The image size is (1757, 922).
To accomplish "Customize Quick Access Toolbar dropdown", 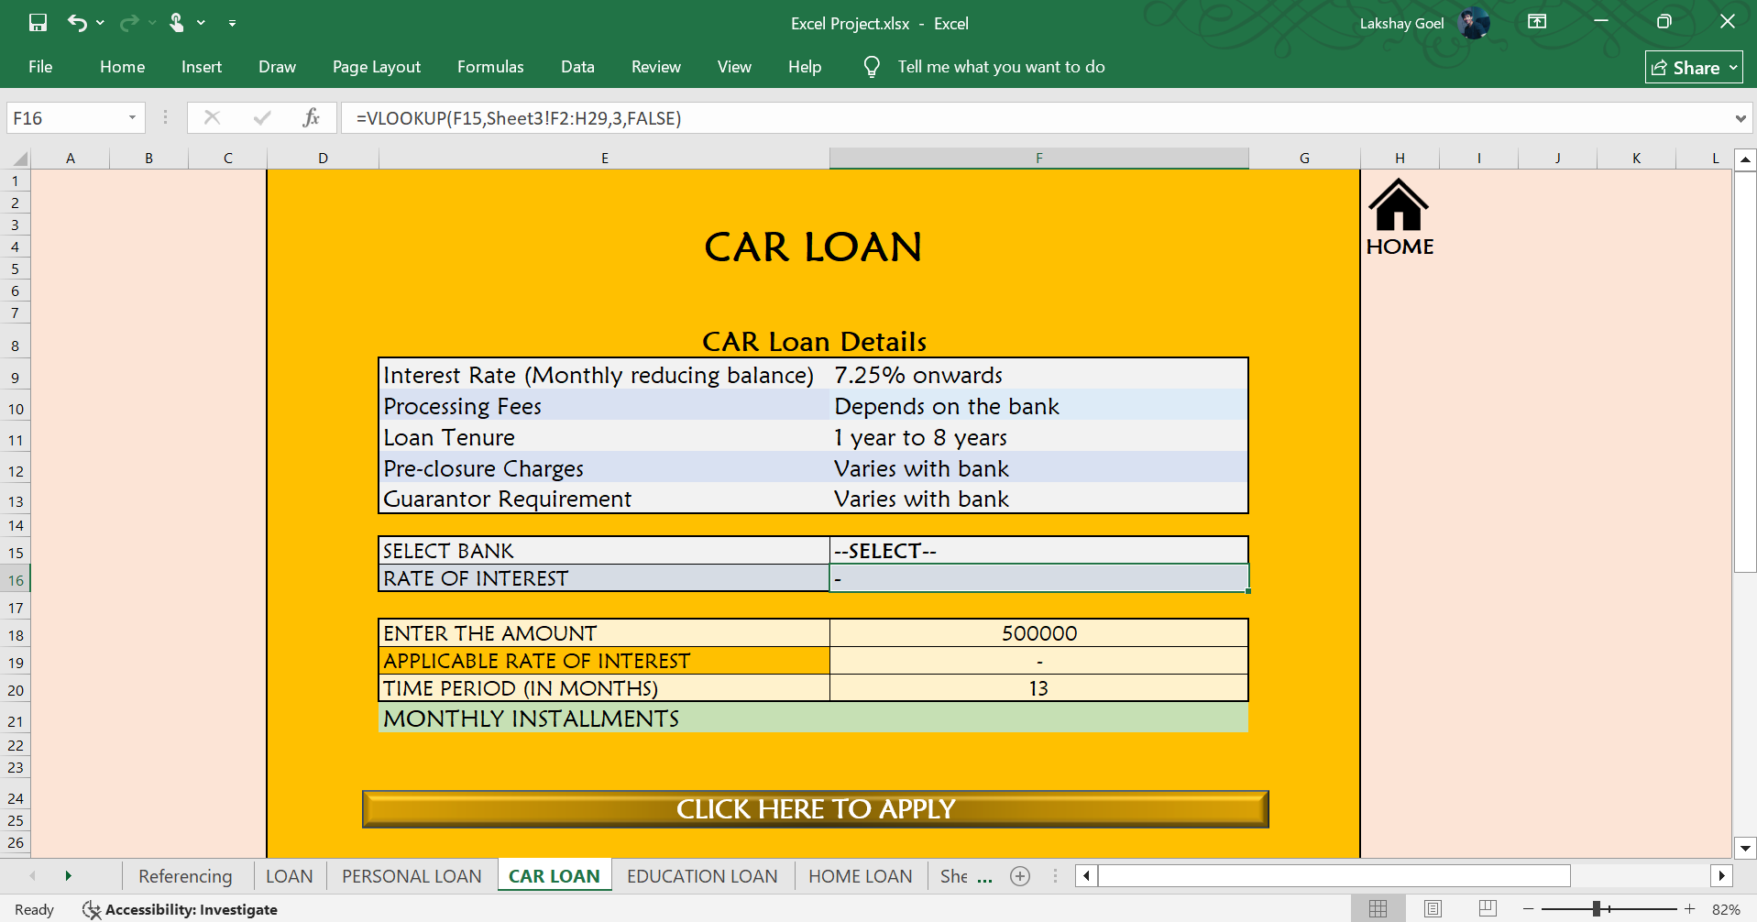I will point(233,23).
